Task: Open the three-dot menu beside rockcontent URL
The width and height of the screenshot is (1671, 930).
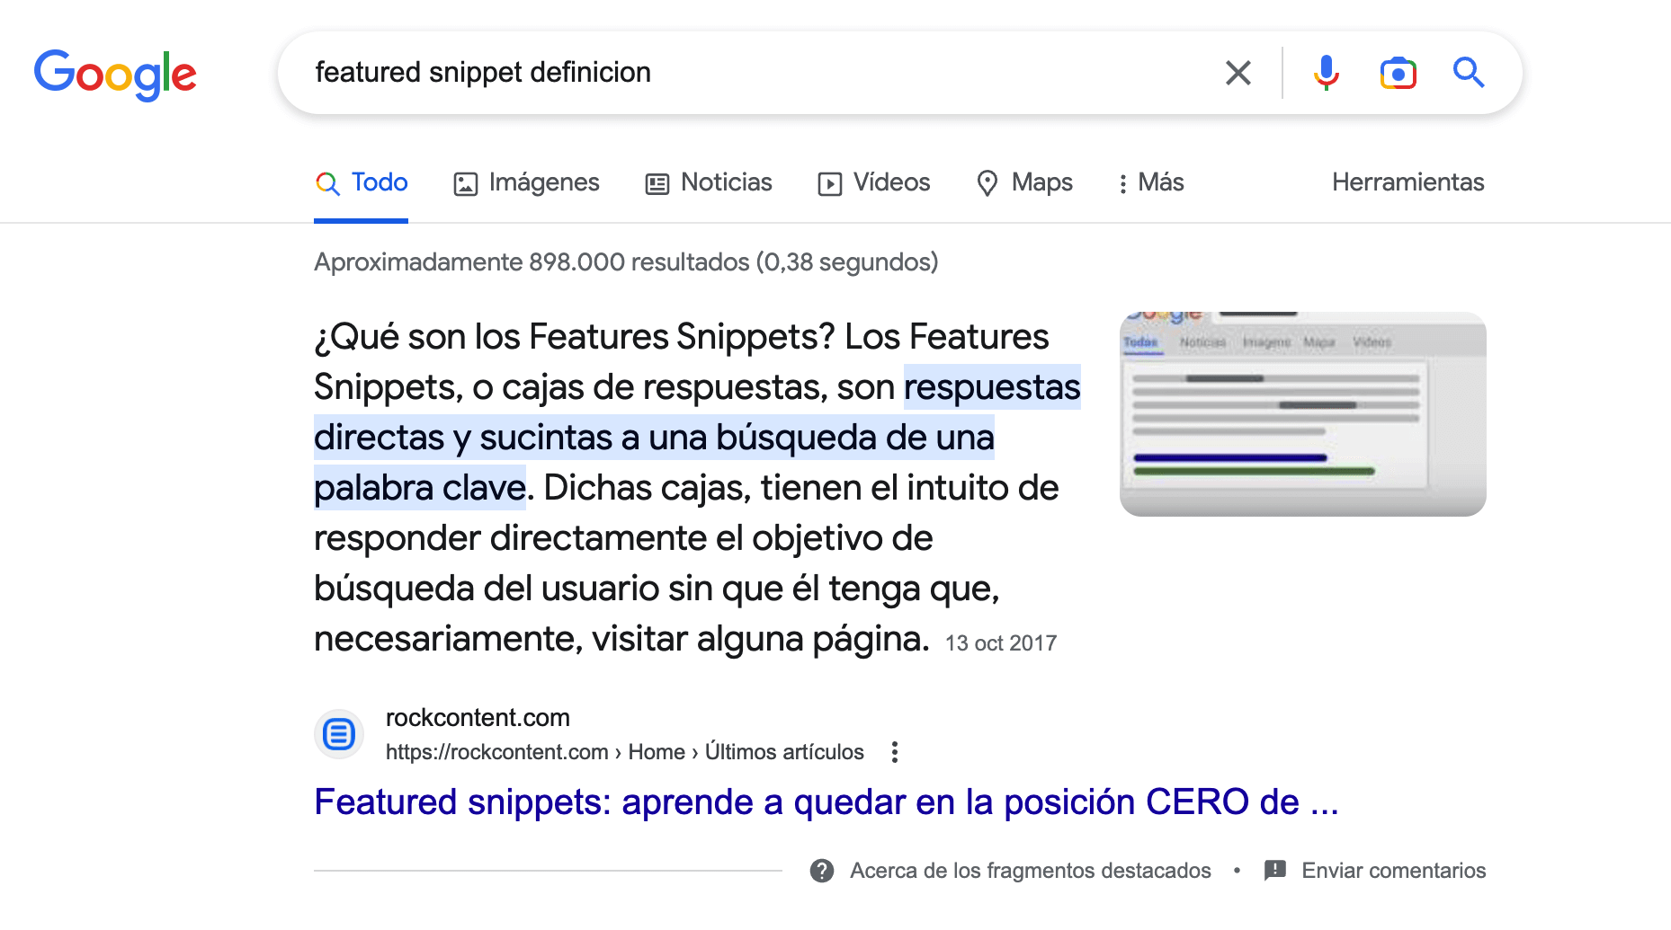Action: point(894,752)
